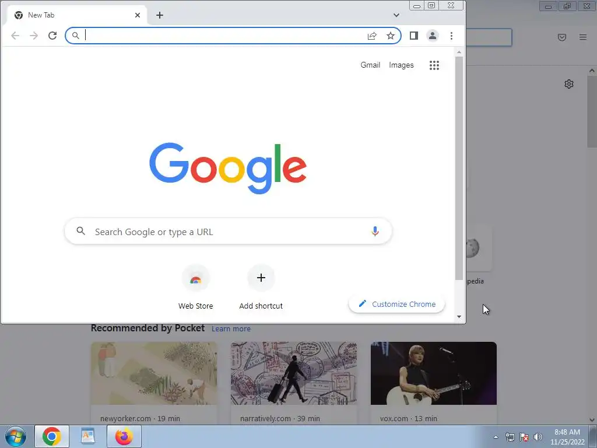Open a new Chrome tab with plus
Viewport: 597px width, 448px height.
[160, 15]
